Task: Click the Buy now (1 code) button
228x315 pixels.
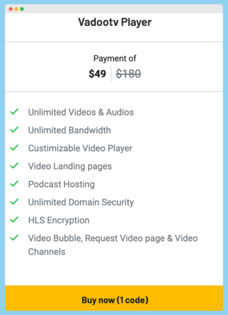Action: (x=114, y=298)
